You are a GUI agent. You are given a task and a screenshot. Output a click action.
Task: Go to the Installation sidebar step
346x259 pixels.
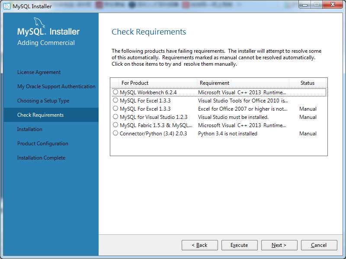coord(30,129)
